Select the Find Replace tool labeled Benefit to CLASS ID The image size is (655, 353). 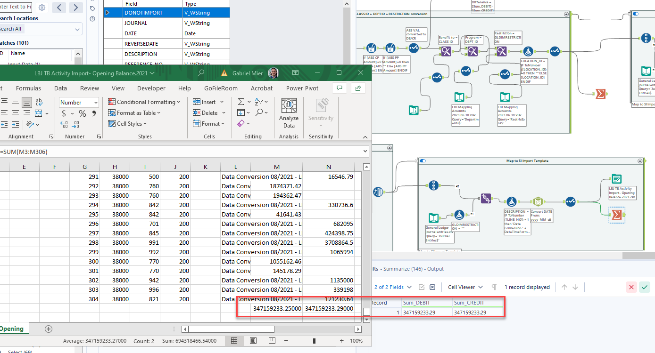(x=446, y=51)
